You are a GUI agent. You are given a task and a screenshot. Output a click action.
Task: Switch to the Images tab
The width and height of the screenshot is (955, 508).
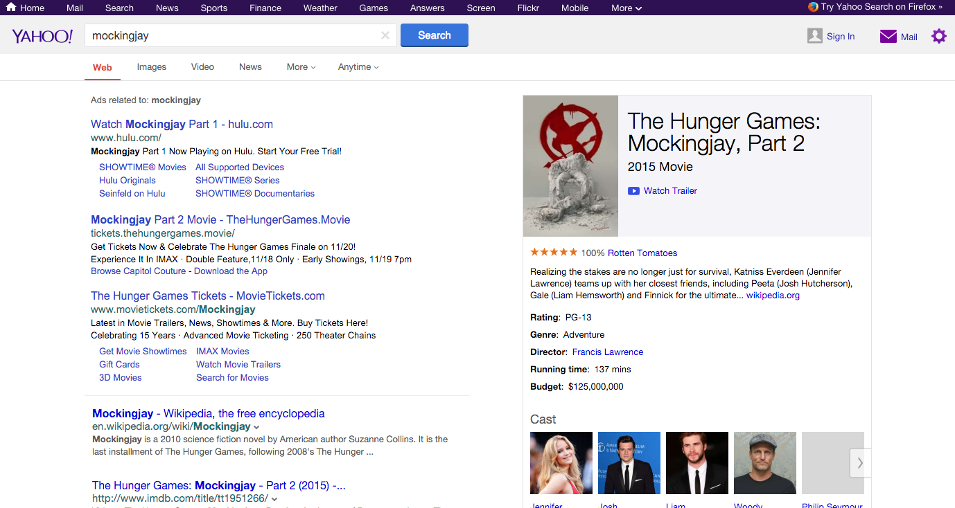[x=152, y=67]
